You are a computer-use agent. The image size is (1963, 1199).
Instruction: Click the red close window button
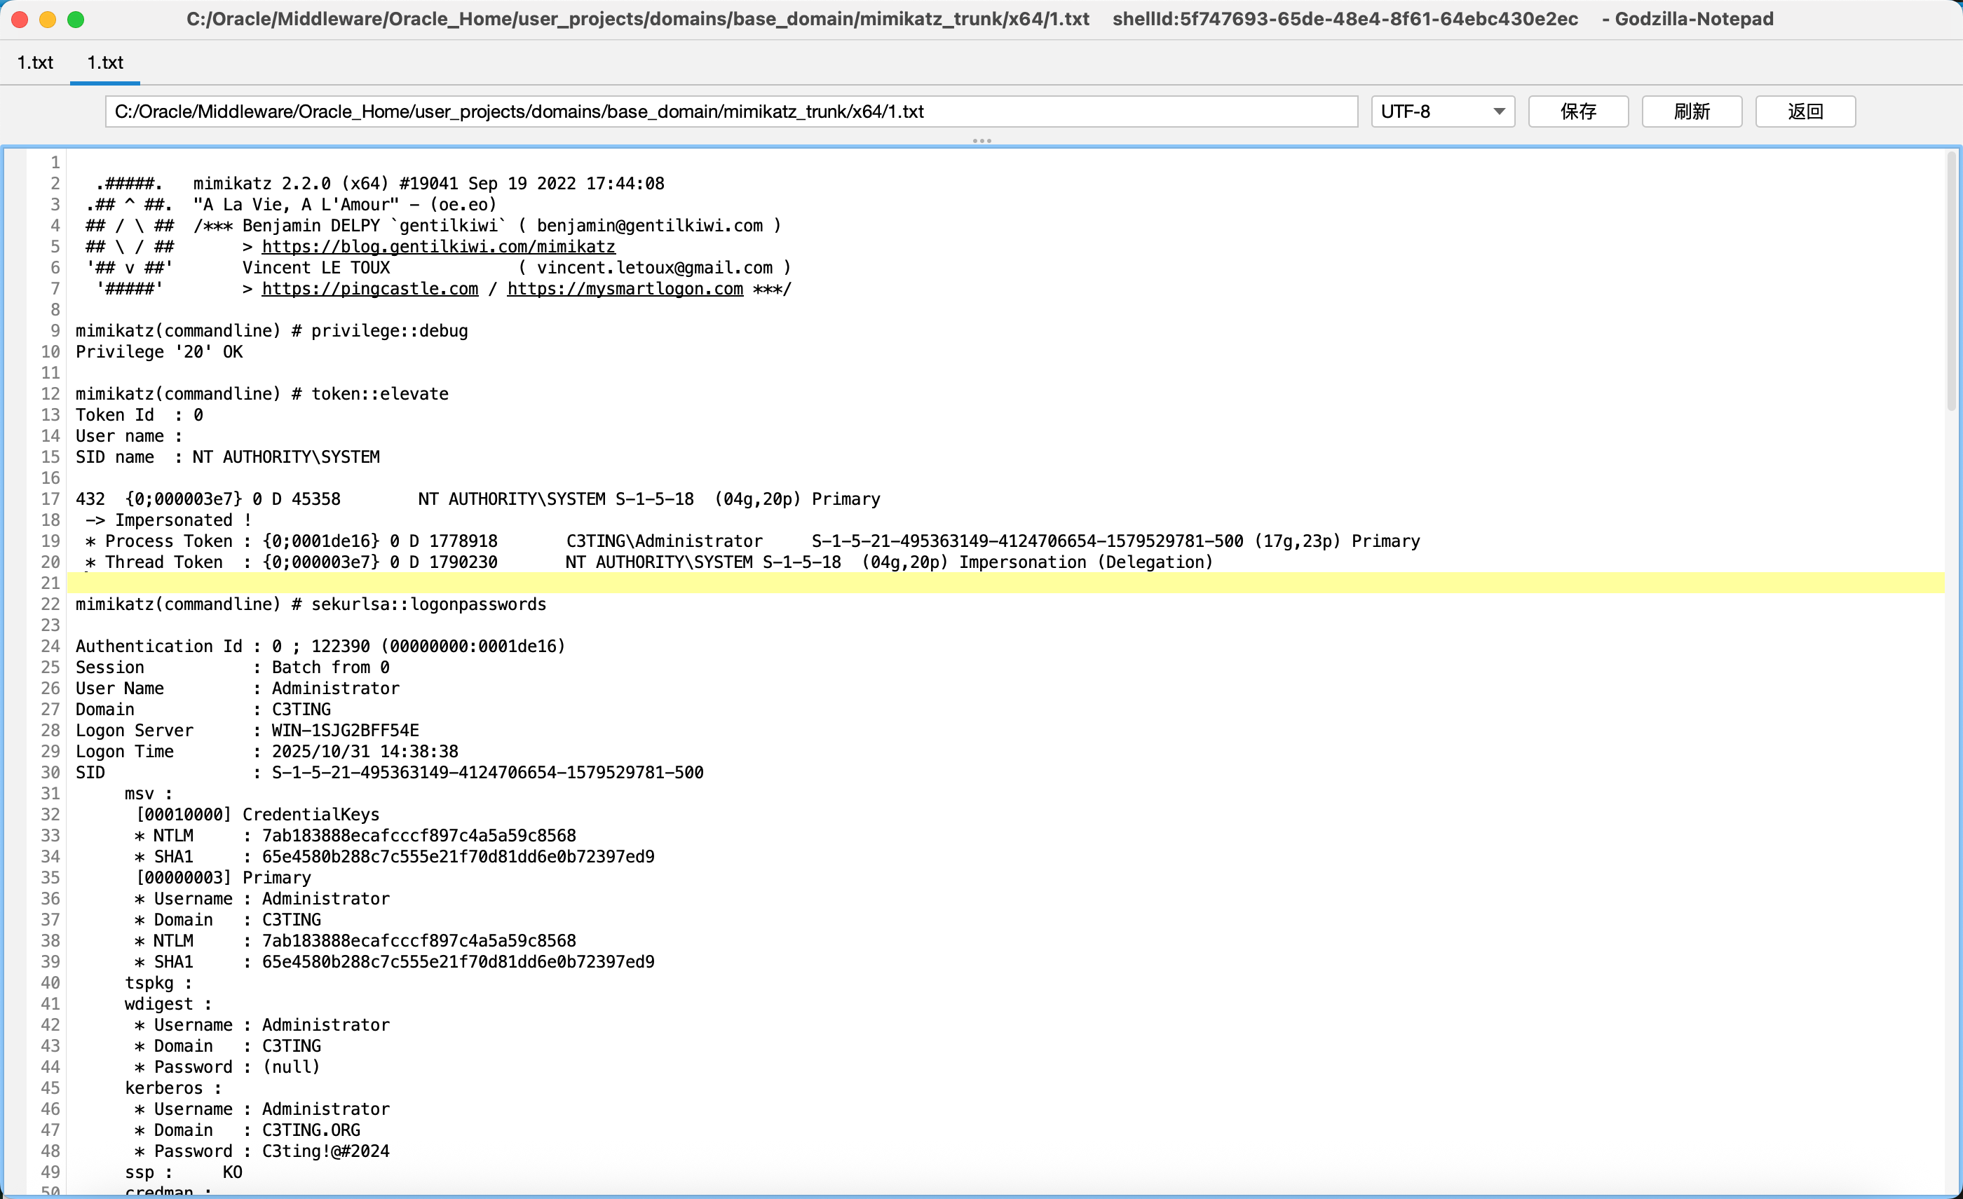point(20,19)
